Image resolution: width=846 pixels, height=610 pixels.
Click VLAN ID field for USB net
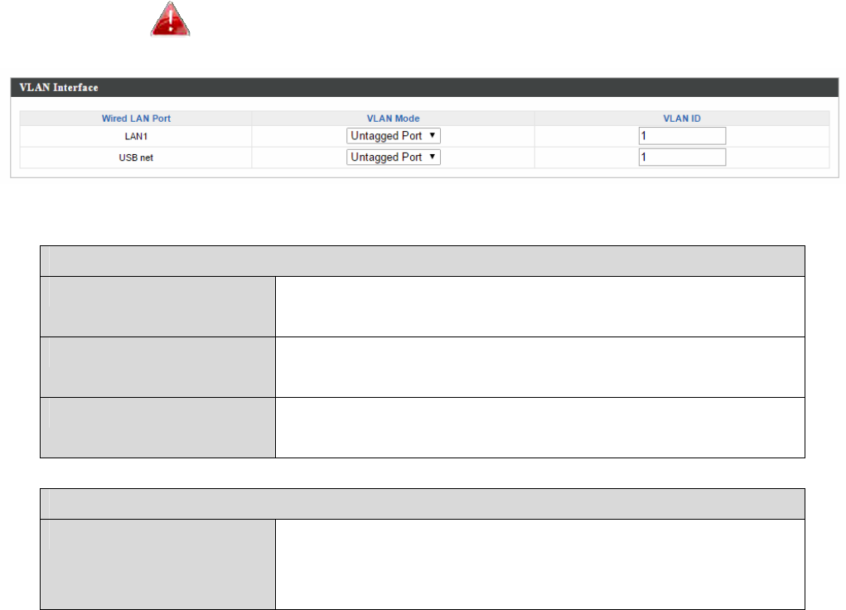tap(682, 157)
